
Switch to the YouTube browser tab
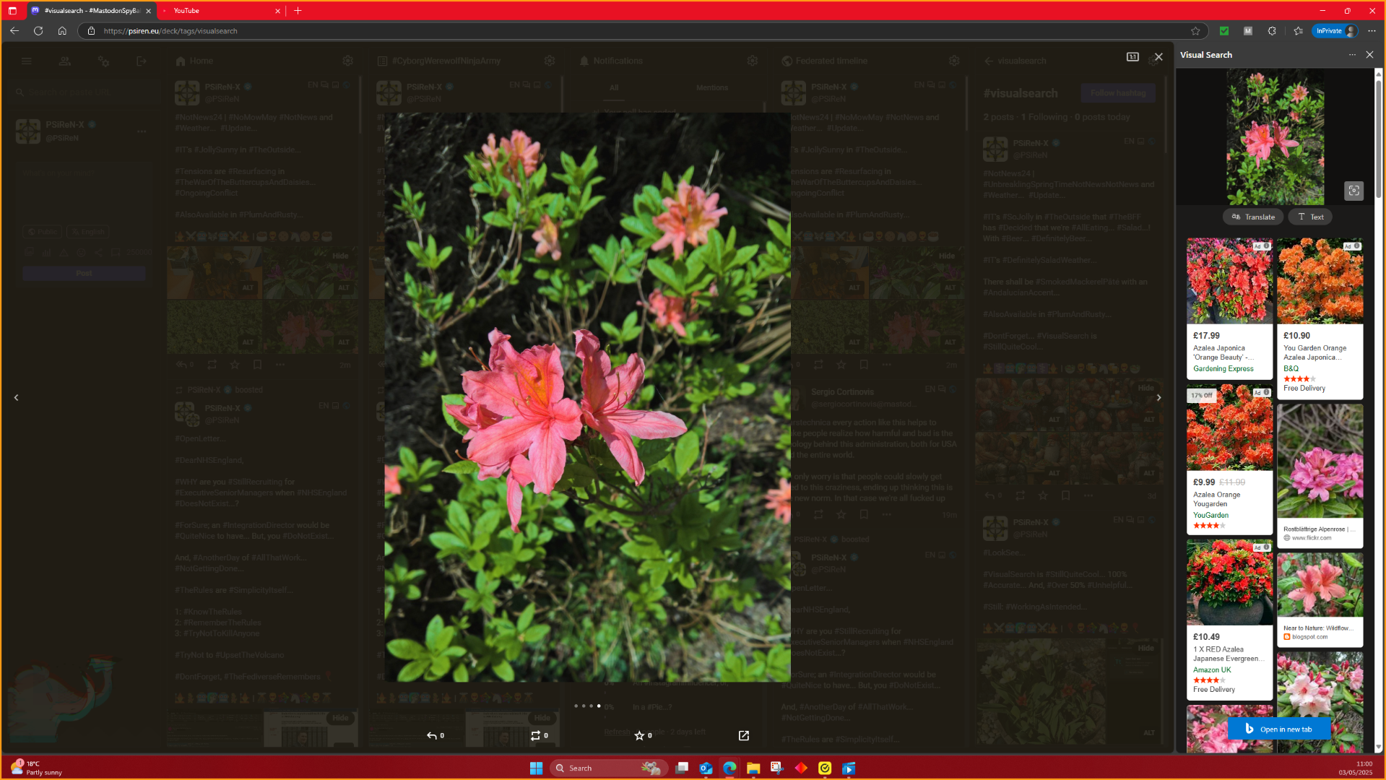click(220, 11)
